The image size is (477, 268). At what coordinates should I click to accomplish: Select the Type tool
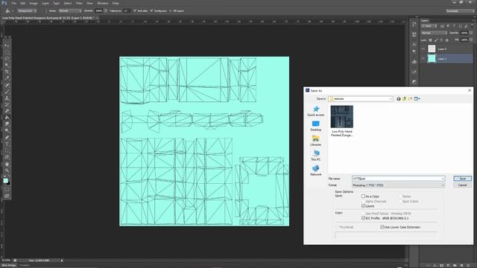pyautogui.click(x=7, y=144)
